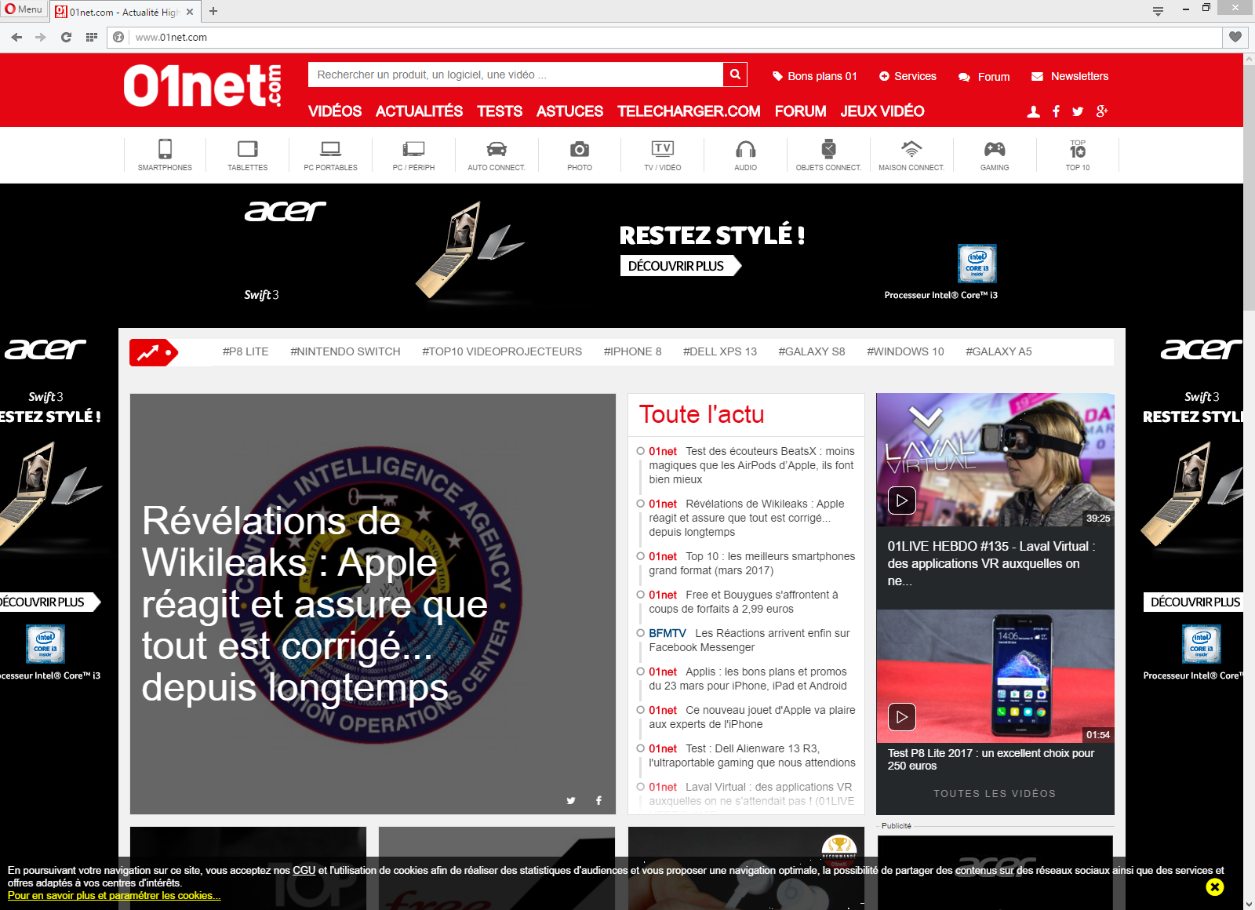Viewport: 1255px width, 910px height.
Task: Focus the product search field
Action: point(515,75)
